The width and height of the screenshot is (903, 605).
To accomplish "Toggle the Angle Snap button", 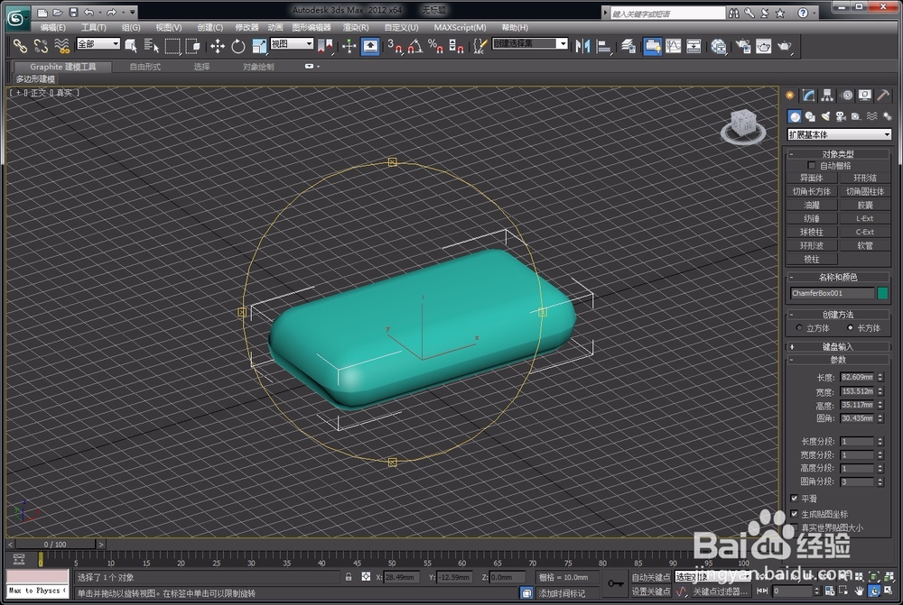I will (x=415, y=46).
